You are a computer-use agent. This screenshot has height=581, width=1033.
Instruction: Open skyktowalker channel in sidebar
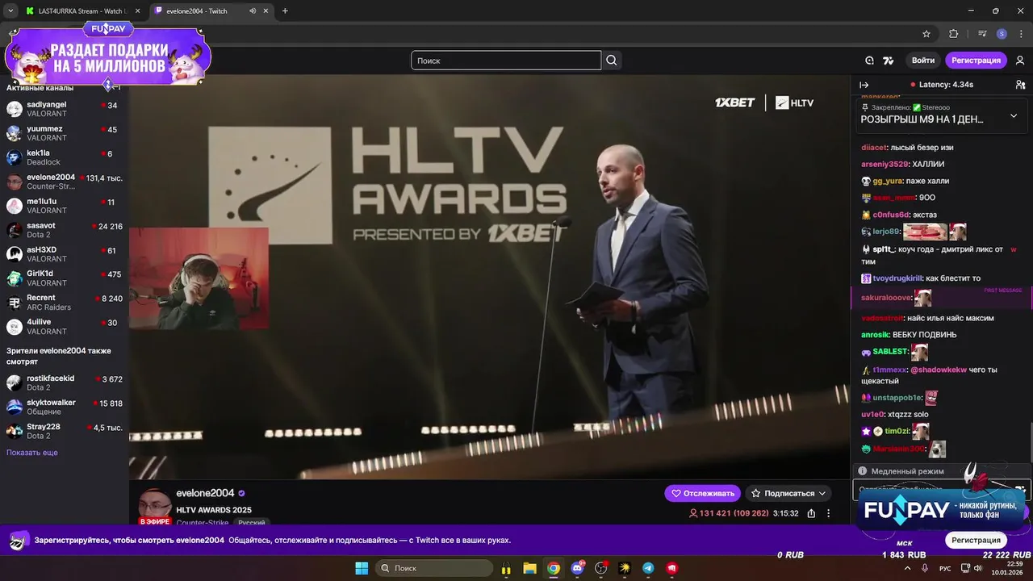[x=64, y=407]
